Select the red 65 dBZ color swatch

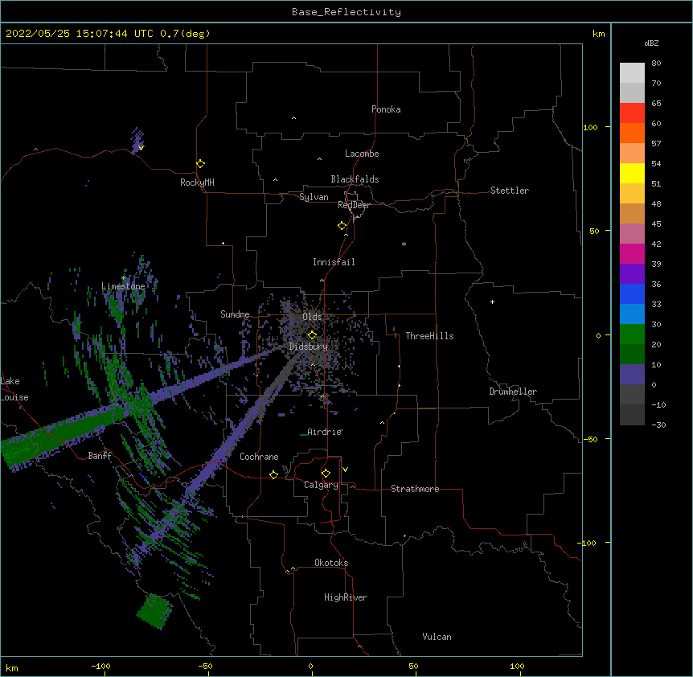632,113
